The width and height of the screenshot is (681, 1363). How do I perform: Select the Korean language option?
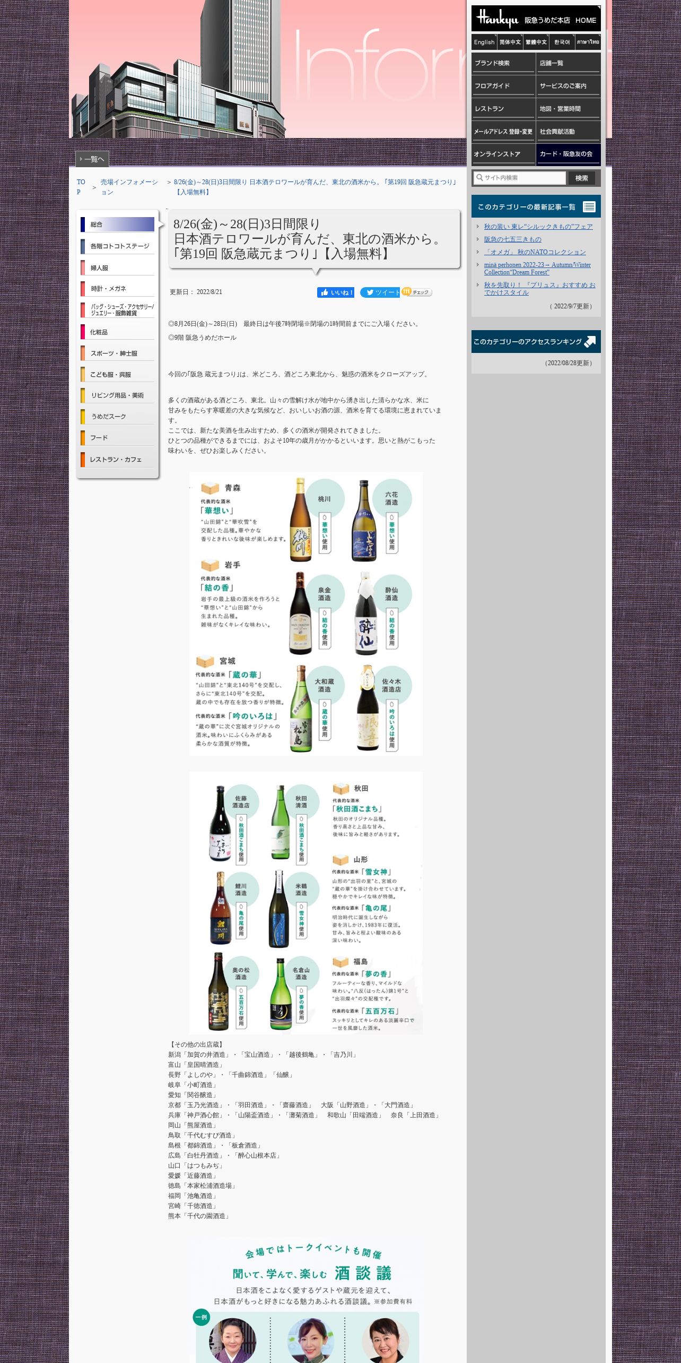(562, 42)
